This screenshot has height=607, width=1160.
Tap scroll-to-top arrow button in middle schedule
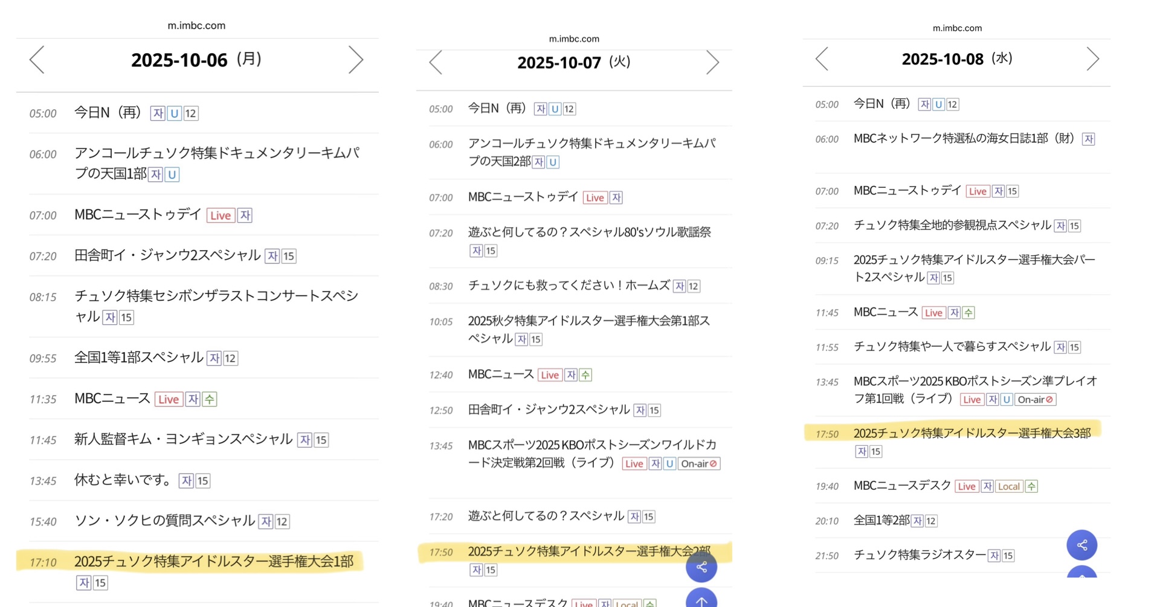701,599
